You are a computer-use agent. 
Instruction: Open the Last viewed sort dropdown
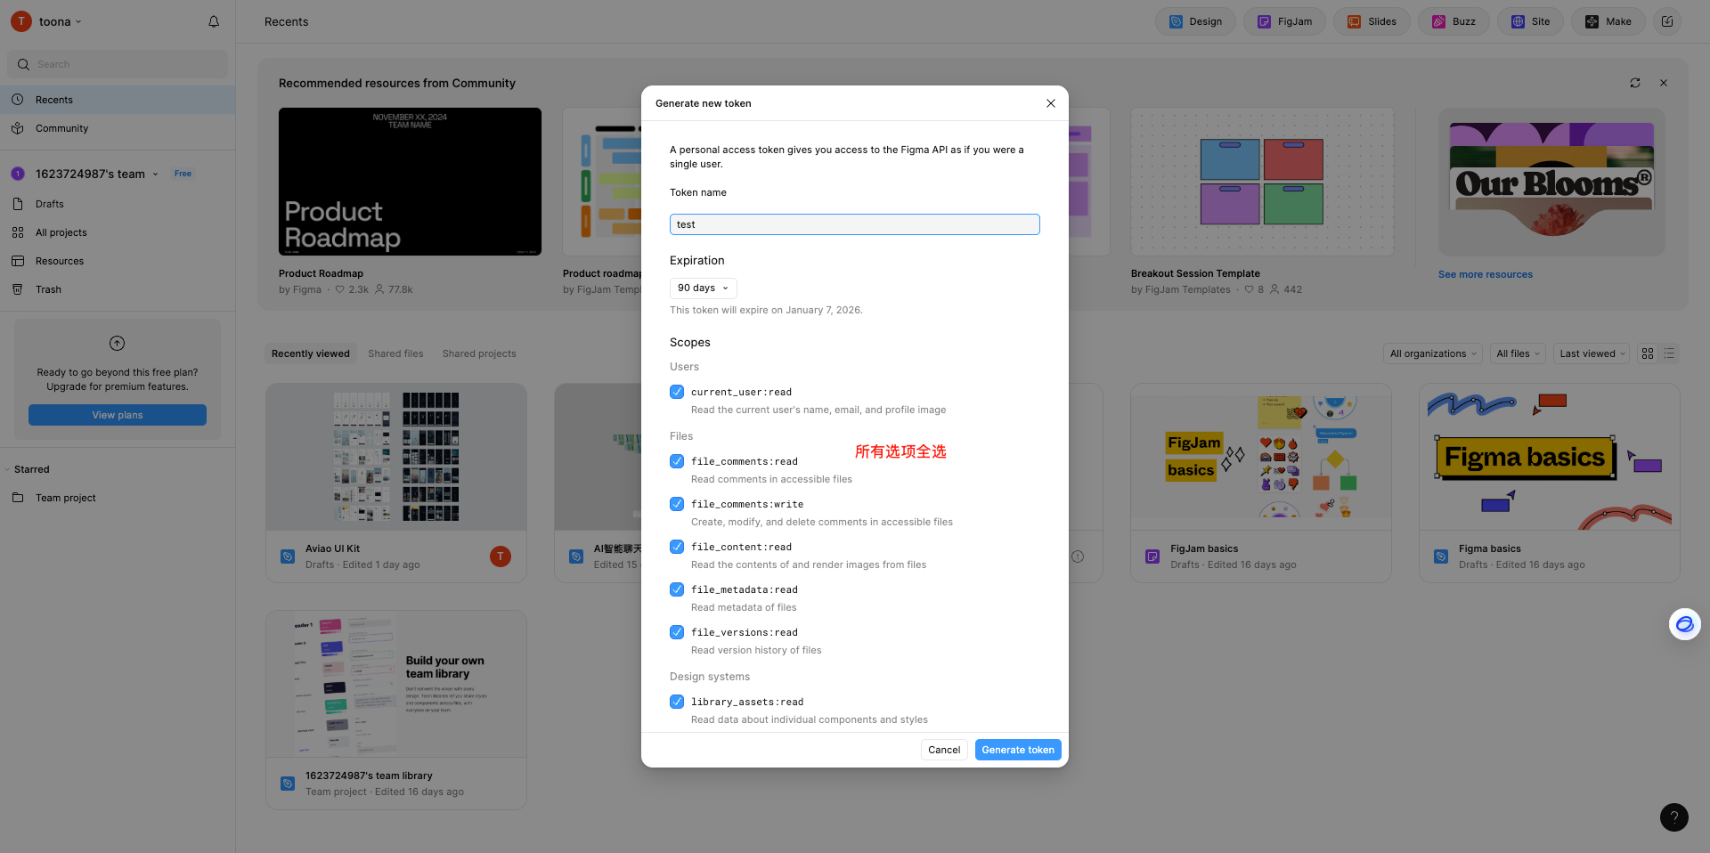[x=1592, y=353]
